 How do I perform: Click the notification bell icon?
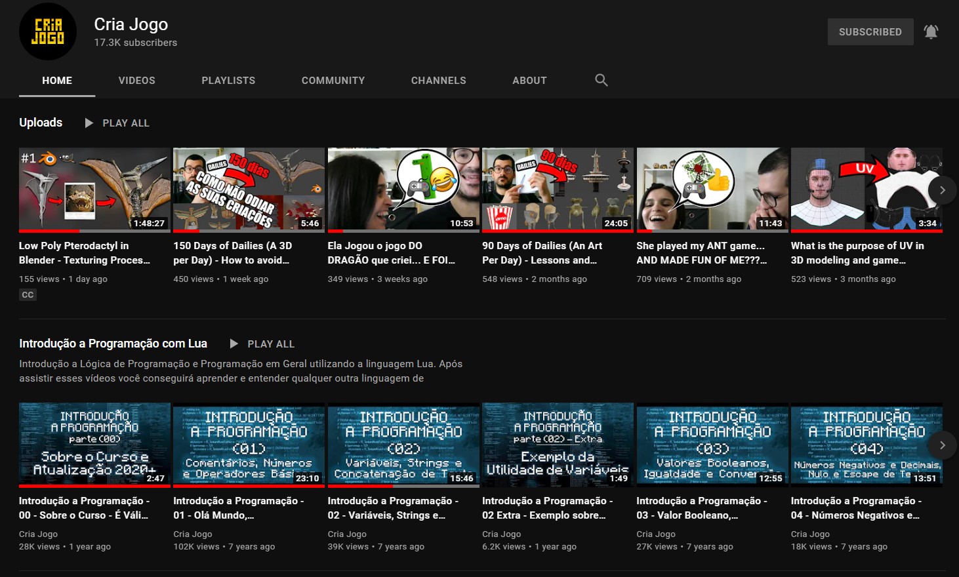pos(931,31)
